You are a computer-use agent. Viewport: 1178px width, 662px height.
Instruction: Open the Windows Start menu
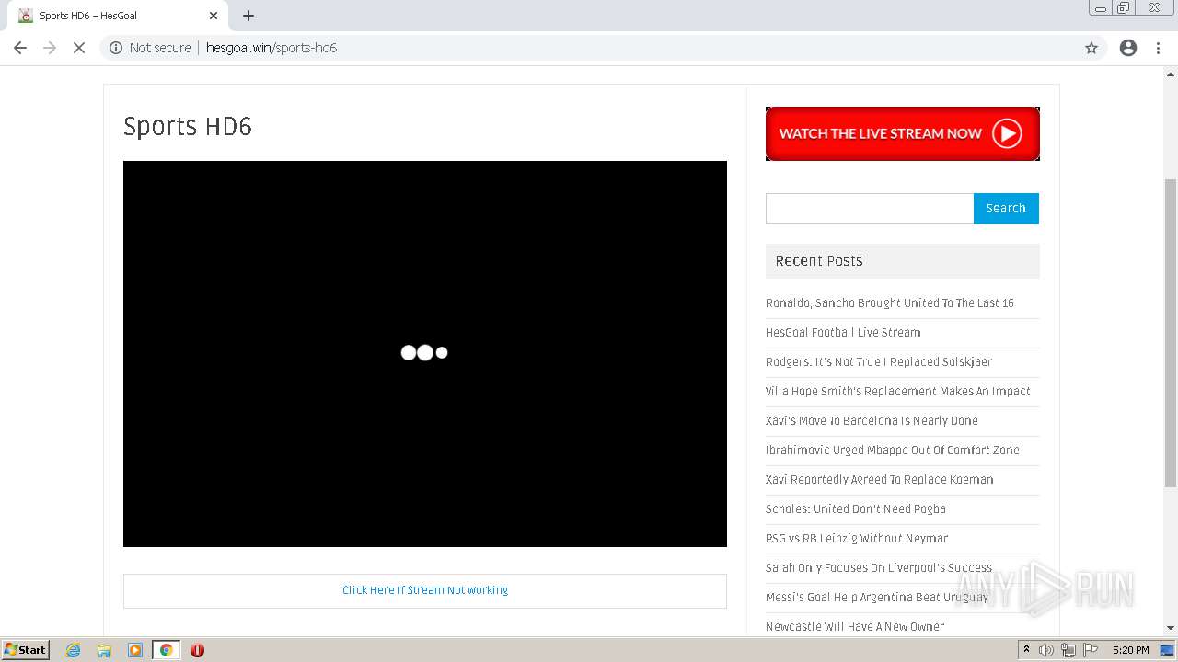click(25, 650)
